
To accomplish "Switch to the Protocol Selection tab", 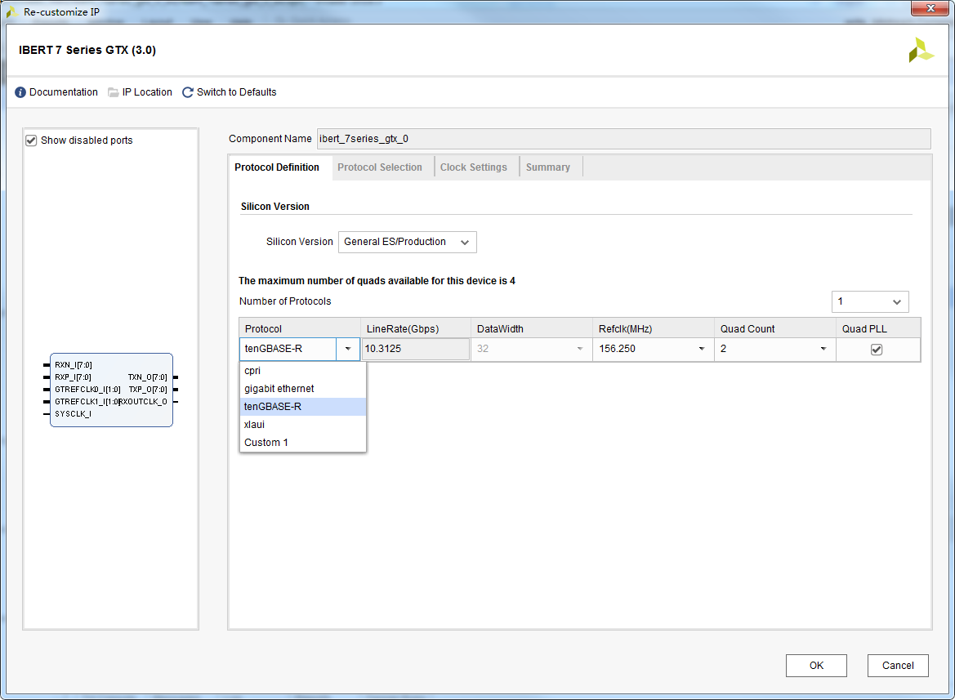I will click(x=379, y=167).
